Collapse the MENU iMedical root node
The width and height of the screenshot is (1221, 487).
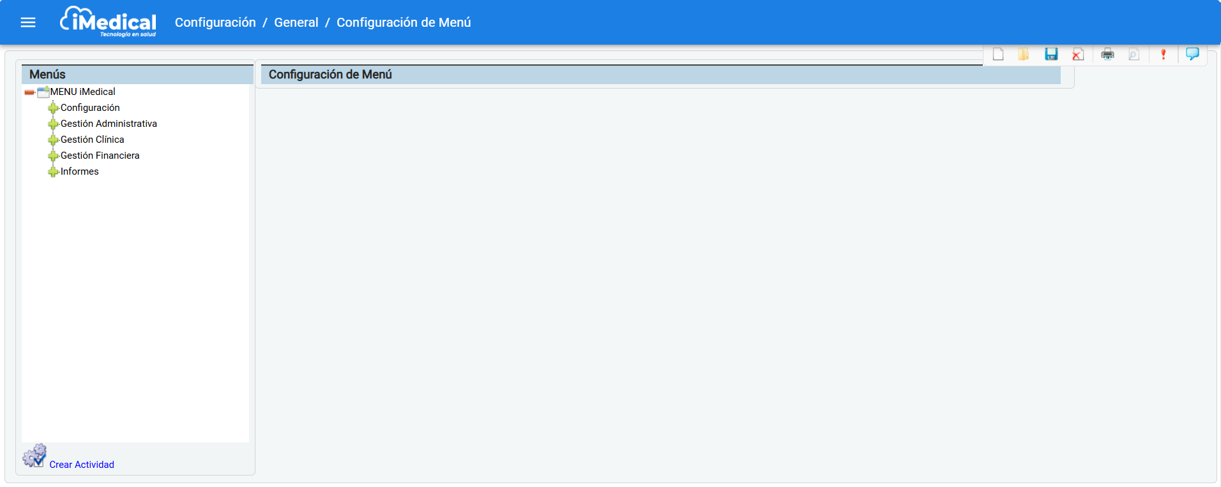[x=29, y=92]
